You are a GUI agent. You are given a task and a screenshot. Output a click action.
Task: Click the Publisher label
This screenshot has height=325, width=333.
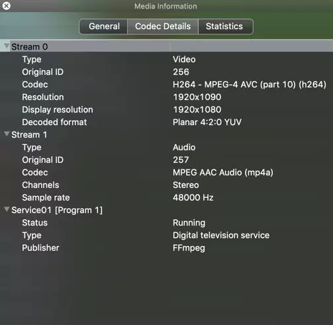40,248
